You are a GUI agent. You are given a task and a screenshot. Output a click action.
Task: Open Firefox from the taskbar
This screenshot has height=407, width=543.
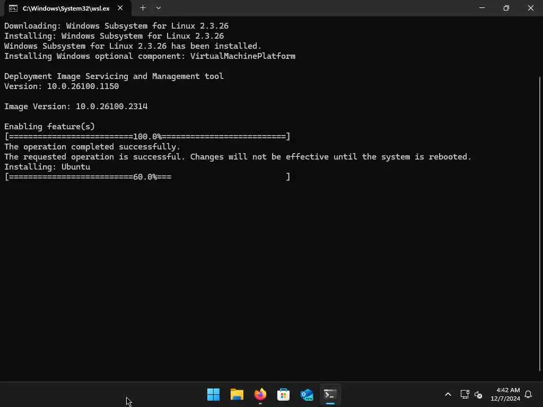[260, 394]
